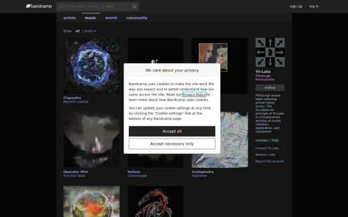
Task: Click the Tri-Labs arrows logo image
Action: [x=270, y=52]
